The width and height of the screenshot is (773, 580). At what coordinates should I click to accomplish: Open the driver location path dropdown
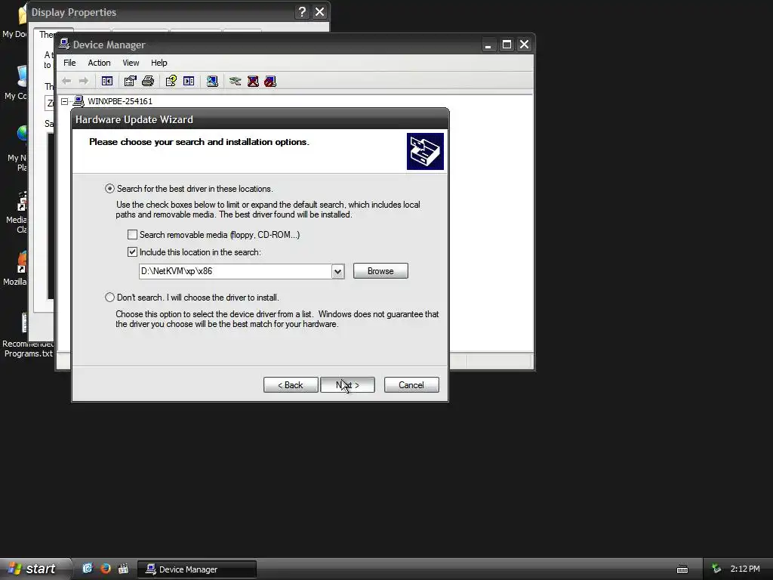tap(337, 271)
